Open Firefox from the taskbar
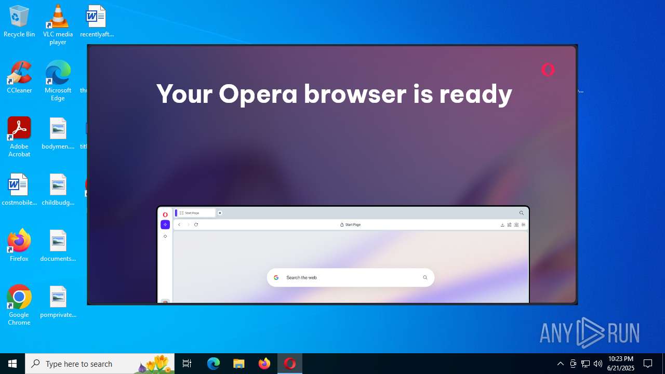This screenshot has width=665, height=374. coord(264,364)
